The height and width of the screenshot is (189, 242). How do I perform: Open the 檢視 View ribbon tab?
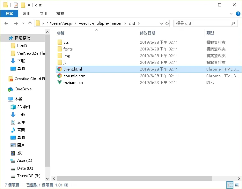click(60, 14)
